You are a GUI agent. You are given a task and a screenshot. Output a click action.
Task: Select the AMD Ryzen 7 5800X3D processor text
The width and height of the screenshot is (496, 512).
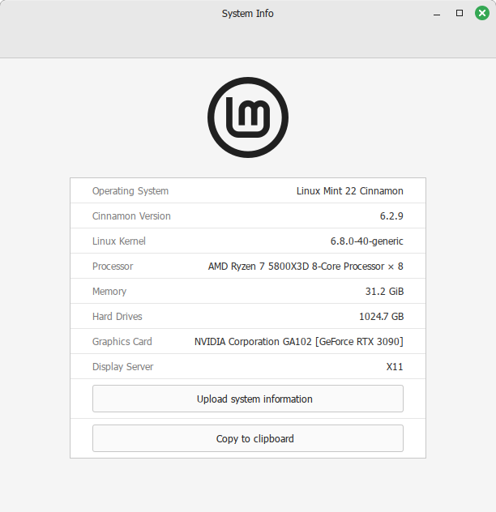[x=306, y=267]
